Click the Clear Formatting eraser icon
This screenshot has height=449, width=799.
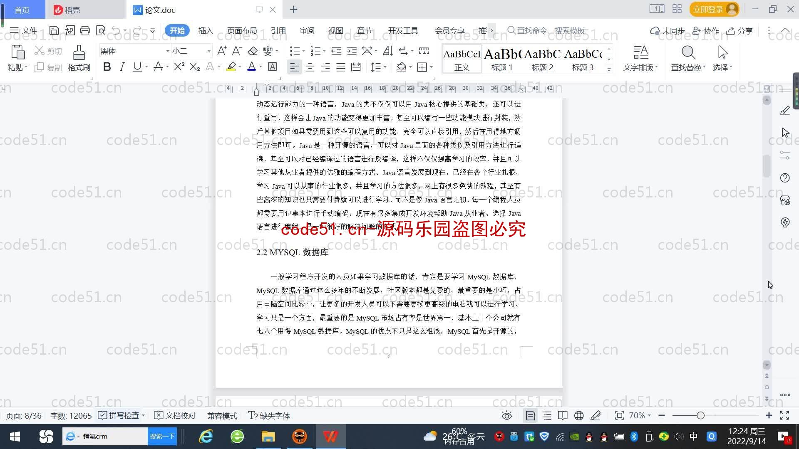point(253,51)
